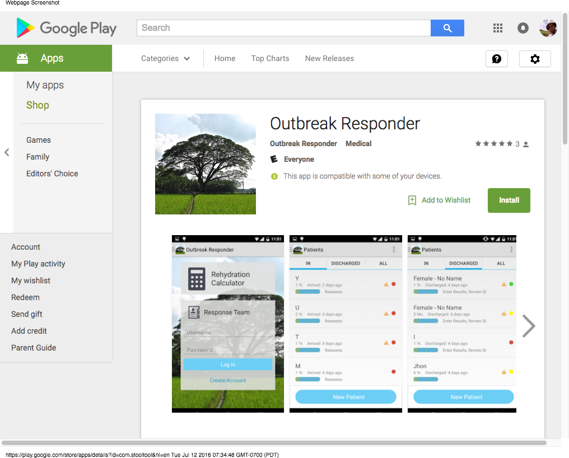Viewport: 569px width, 458px height.
Task: Click Add credit link
Action: pos(29,331)
